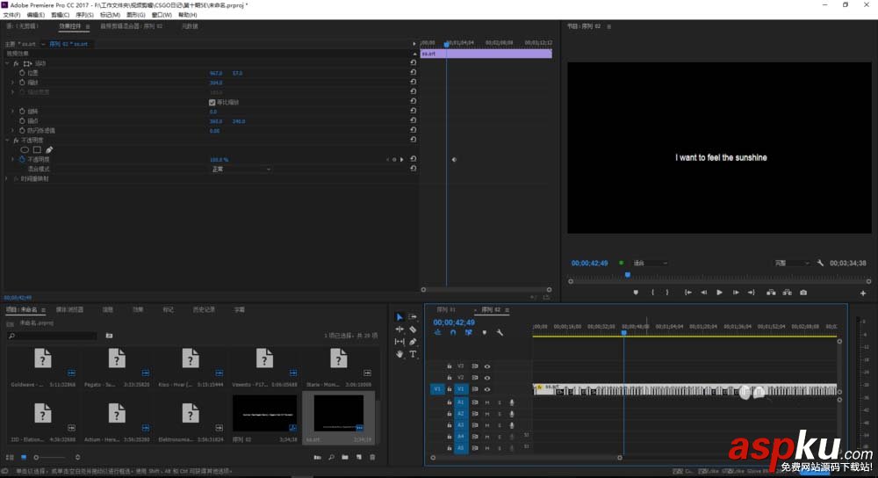The width and height of the screenshot is (878, 478).
Task: Switch project panel to icon view
Action: point(24,457)
